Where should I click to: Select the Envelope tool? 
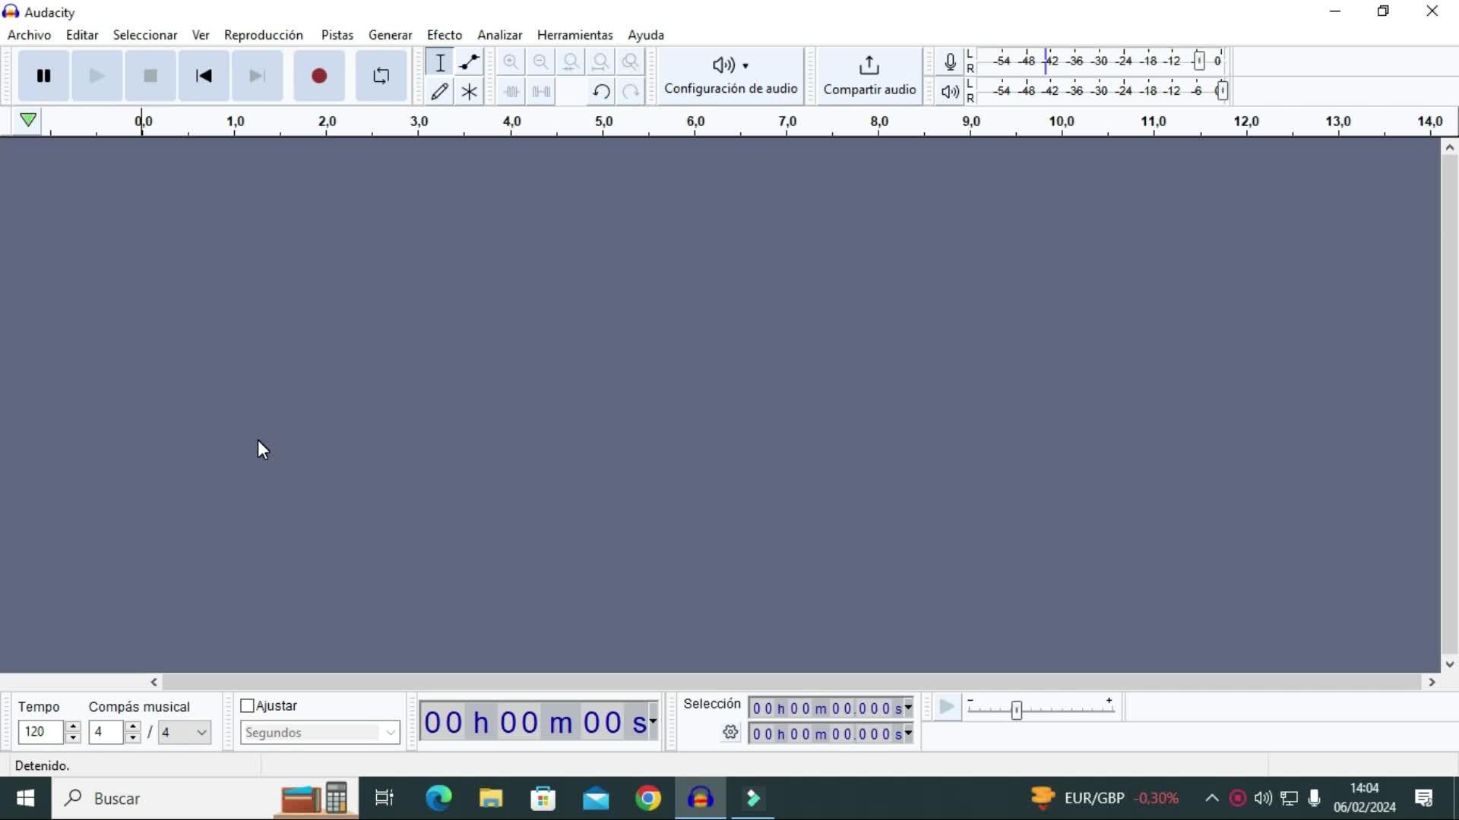click(x=469, y=62)
